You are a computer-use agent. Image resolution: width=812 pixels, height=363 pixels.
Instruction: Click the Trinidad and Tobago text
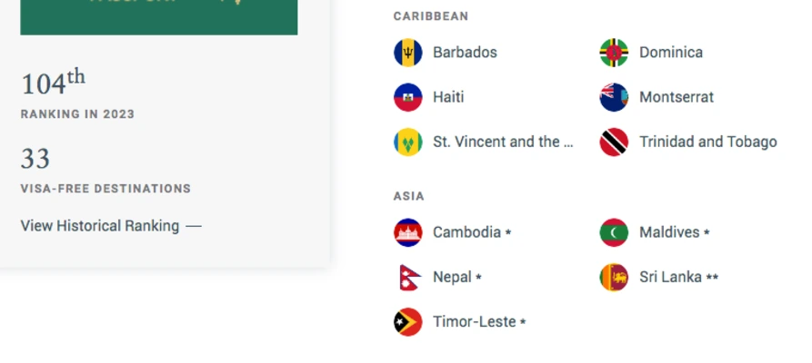pos(707,142)
